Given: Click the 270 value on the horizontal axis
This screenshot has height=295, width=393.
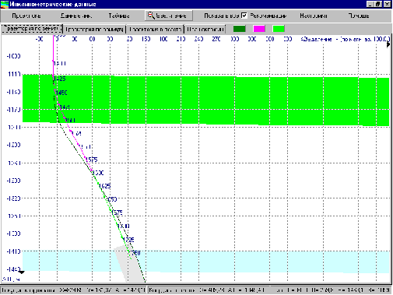Looking at the screenshot, I should (216, 39).
